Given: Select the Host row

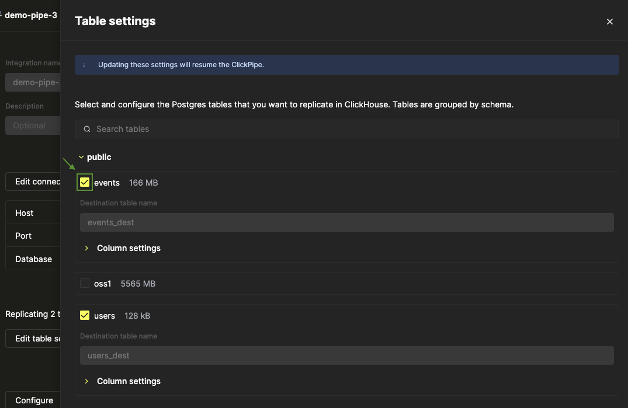Looking at the screenshot, I should tap(33, 213).
